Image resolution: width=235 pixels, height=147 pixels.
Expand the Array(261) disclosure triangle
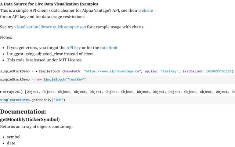click(x=1, y=92)
